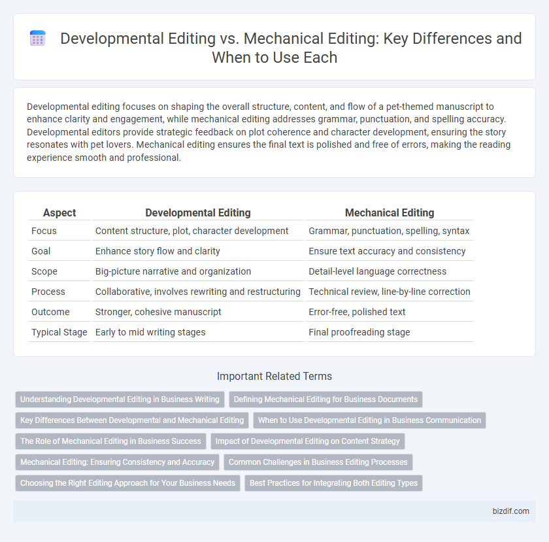This screenshot has width=549, height=542.
Task: Click the Typical Stage row label
Action: coord(59,333)
